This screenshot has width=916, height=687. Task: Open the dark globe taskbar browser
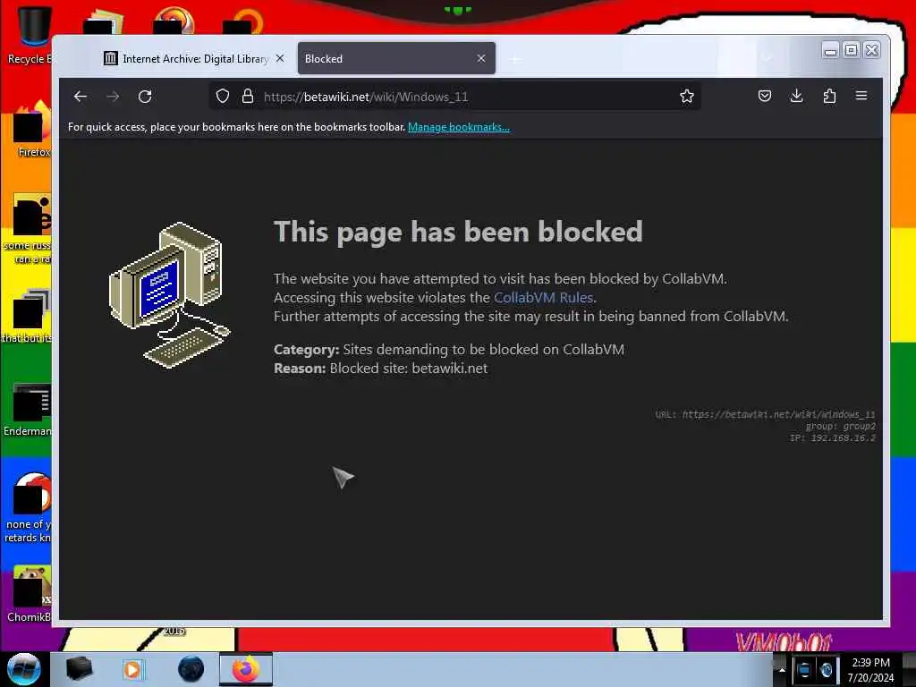tap(191, 669)
